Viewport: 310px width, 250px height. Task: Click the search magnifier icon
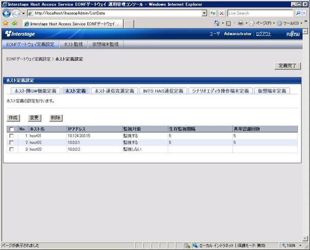[x=298, y=13]
